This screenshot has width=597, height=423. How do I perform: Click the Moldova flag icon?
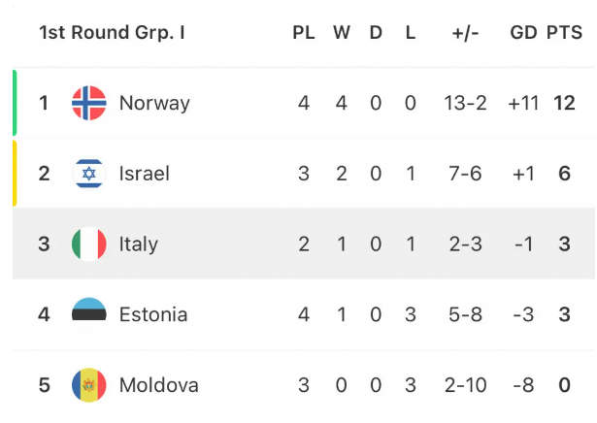click(89, 385)
